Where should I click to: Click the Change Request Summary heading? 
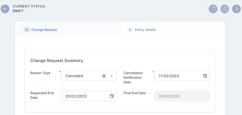point(57,61)
